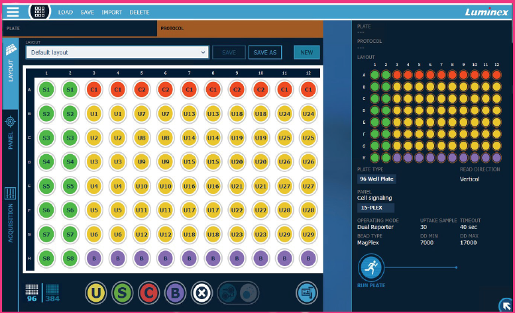Click the timeout value 40 sec
The width and height of the screenshot is (515, 313).
pyautogui.click(x=469, y=227)
